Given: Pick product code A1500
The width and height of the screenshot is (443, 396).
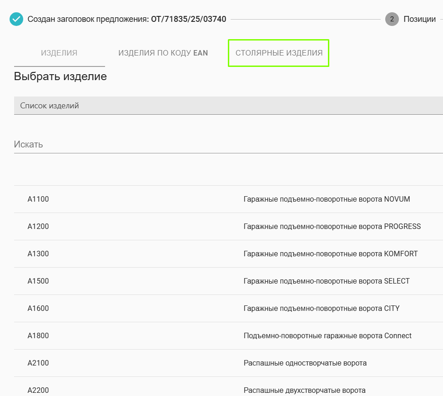Looking at the screenshot, I should point(38,281).
